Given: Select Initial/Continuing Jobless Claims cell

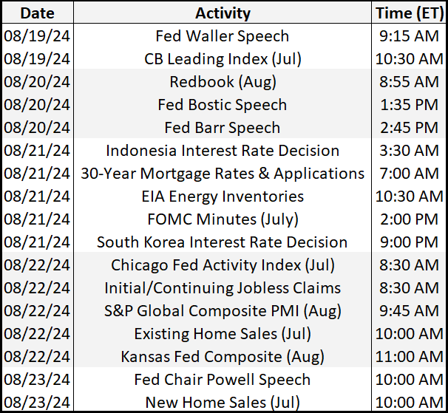Looking at the screenshot, I should (223, 287).
